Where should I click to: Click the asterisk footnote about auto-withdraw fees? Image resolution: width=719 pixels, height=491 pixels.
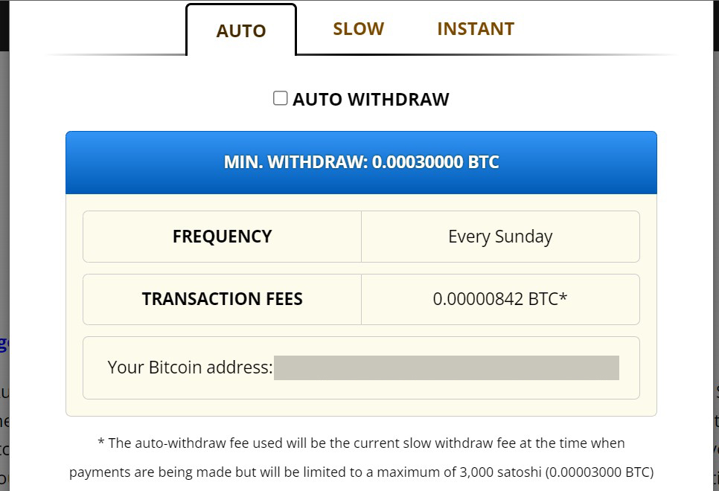pyautogui.click(x=361, y=443)
